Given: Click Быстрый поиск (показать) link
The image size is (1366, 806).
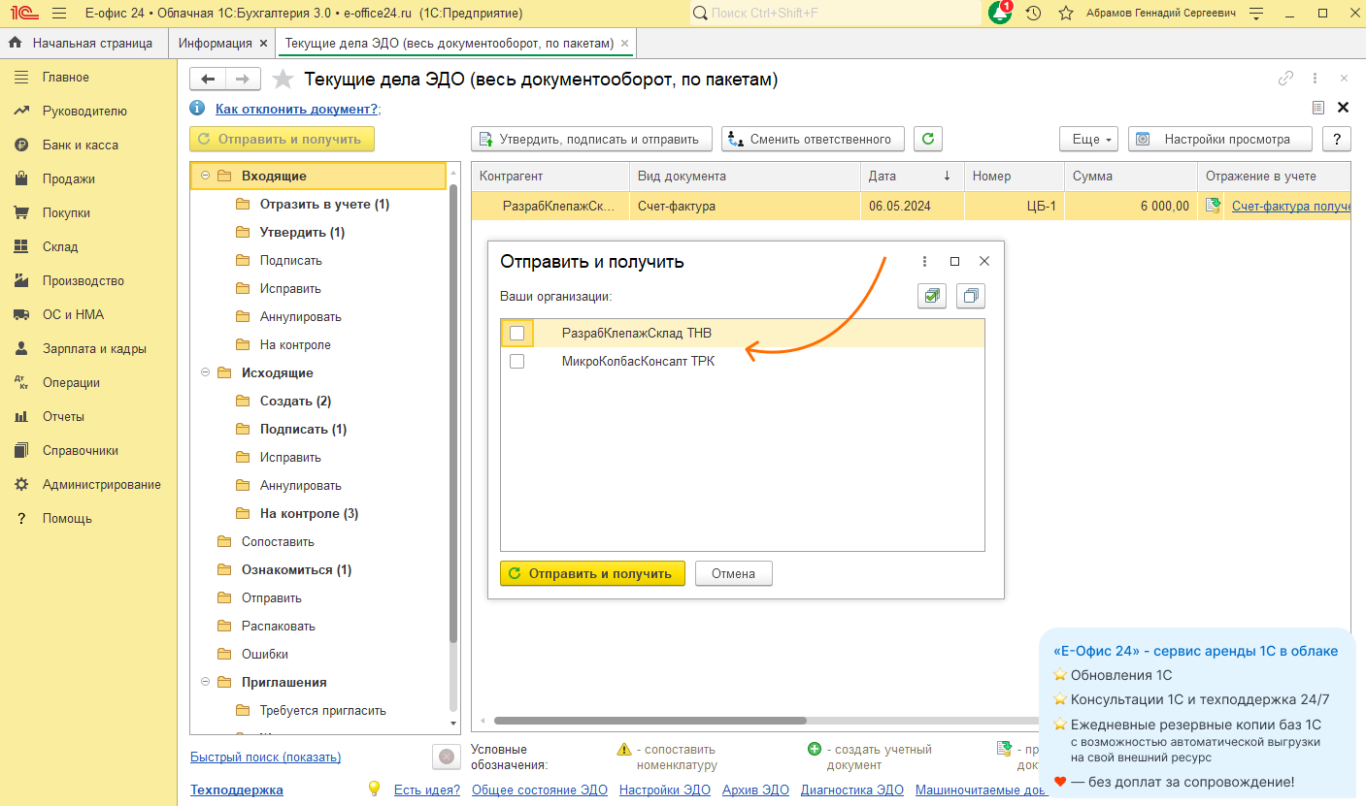Looking at the screenshot, I should [265, 757].
